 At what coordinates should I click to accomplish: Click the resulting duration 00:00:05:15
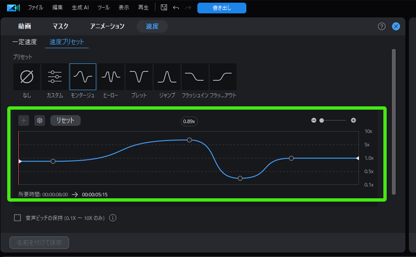coord(95,194)
